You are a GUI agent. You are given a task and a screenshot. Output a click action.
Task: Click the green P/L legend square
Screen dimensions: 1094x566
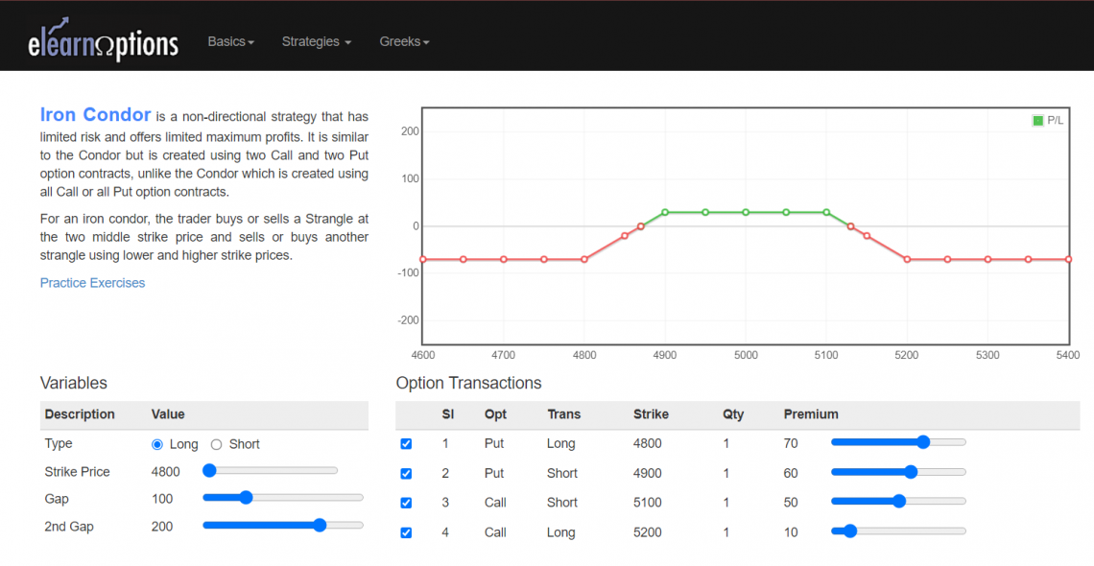pyautogui.click(x=1037, y=121)
